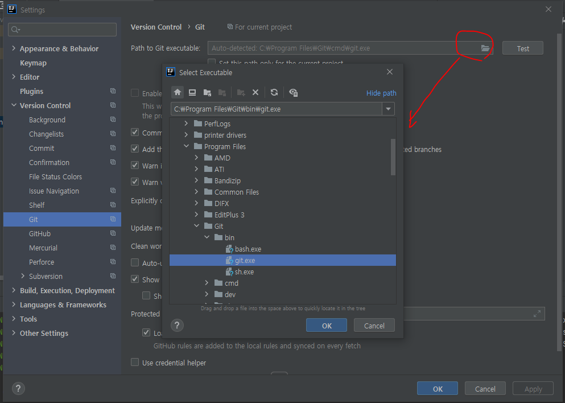Open the path history dropdown arrow
The width and height of the screenshot is (565, 403).
click(x=389, y=109)
